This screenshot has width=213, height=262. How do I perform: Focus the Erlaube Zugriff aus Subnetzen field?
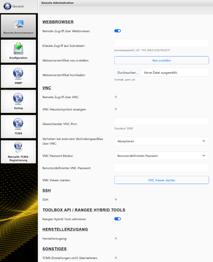pyautogui.click(x=161, y=43)
